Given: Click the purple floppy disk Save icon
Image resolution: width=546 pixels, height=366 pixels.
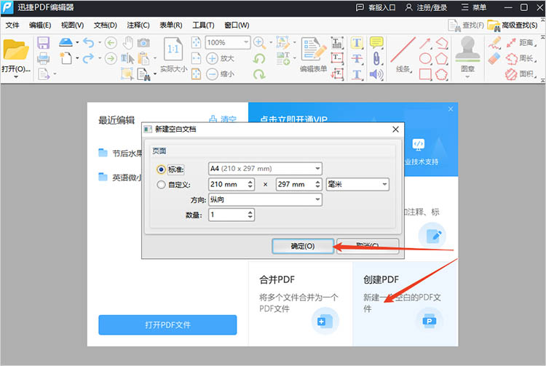Looking at the screenshot, I should coord(43,43).
